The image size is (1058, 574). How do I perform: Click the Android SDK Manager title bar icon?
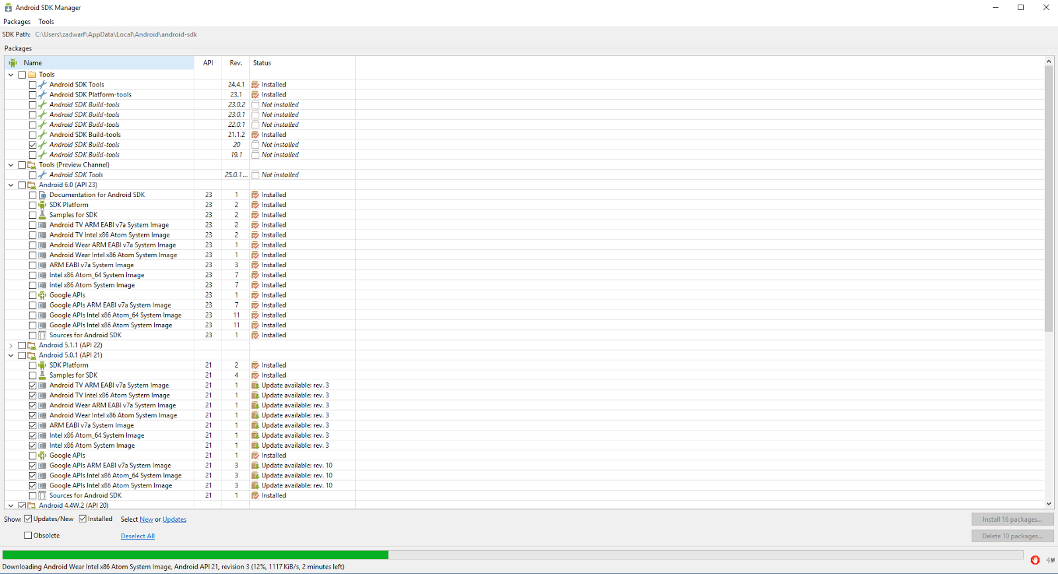[x=8, y=8]
